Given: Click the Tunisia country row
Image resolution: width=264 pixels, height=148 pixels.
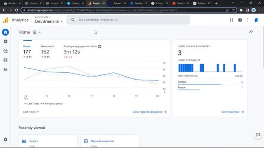Looking at the screenshot, I should point(210,82).
